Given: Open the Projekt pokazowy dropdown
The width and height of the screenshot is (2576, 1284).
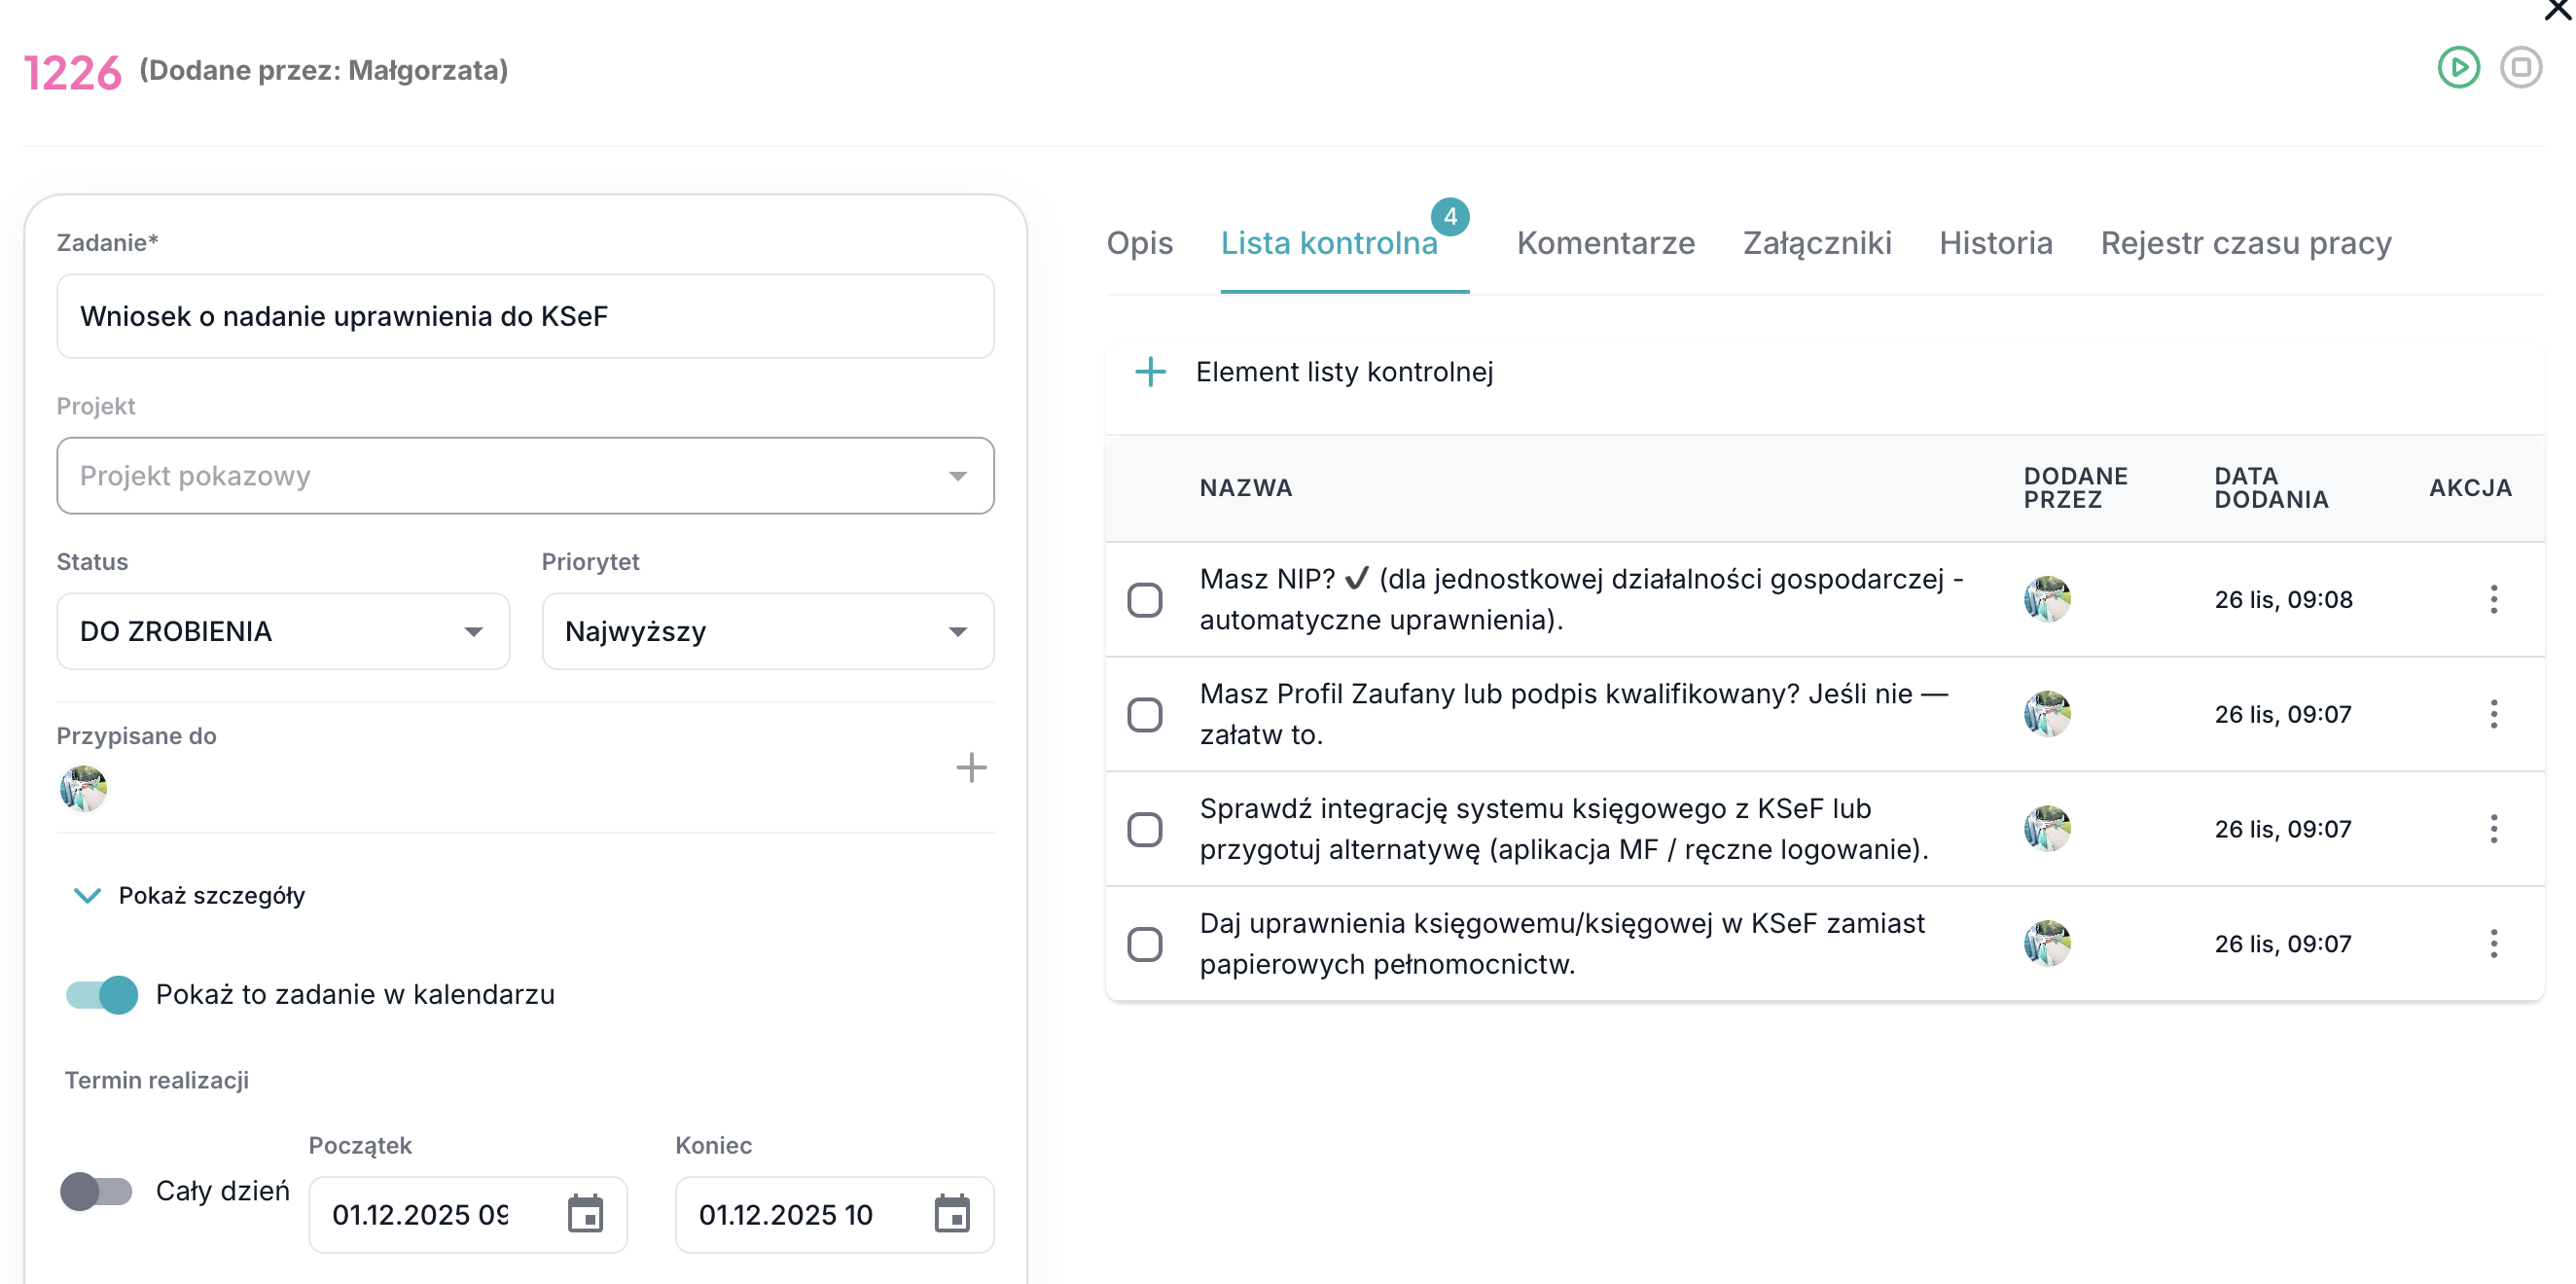Looking at the screenshot, I should [x=525, y=476].
